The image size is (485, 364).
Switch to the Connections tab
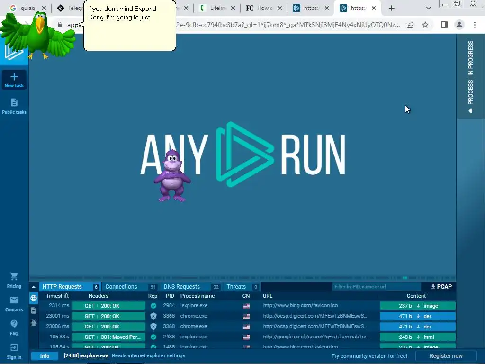click(131, 287)
